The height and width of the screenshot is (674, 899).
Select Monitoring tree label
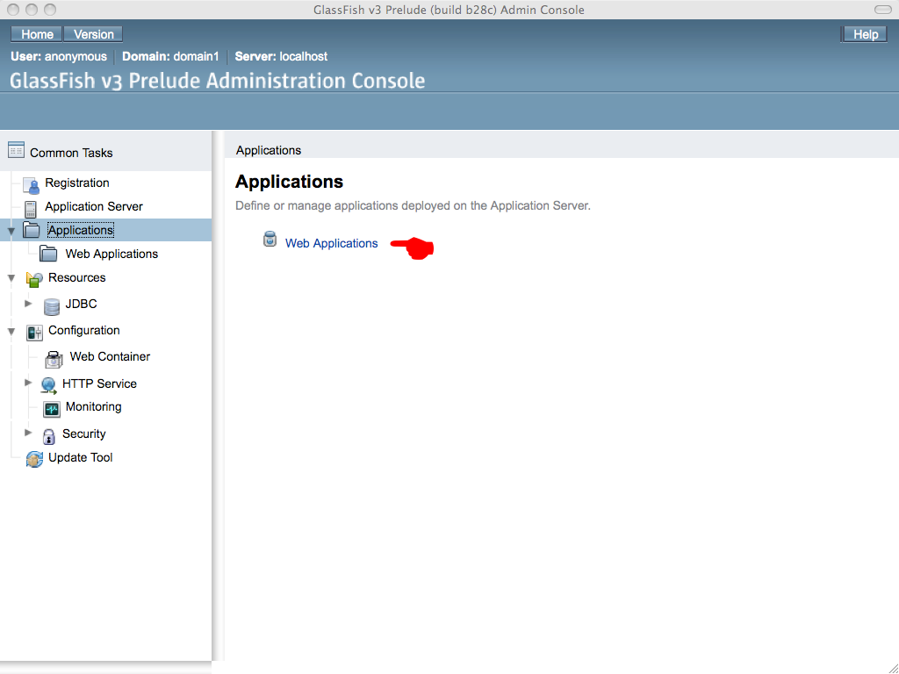93,406
